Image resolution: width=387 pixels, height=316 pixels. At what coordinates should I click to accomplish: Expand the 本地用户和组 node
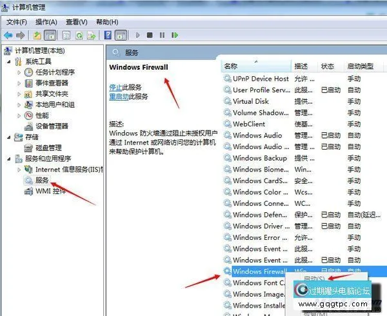pyautogui.click(x=19, y=105)
